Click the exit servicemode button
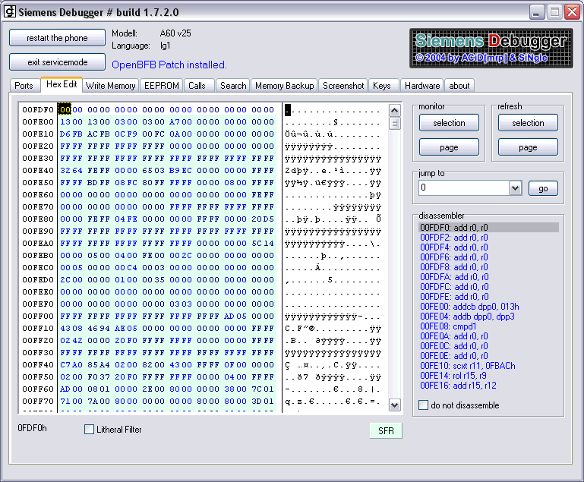This screenshot has height=482, width=584. pyautogui.click(x=58, y=61)
